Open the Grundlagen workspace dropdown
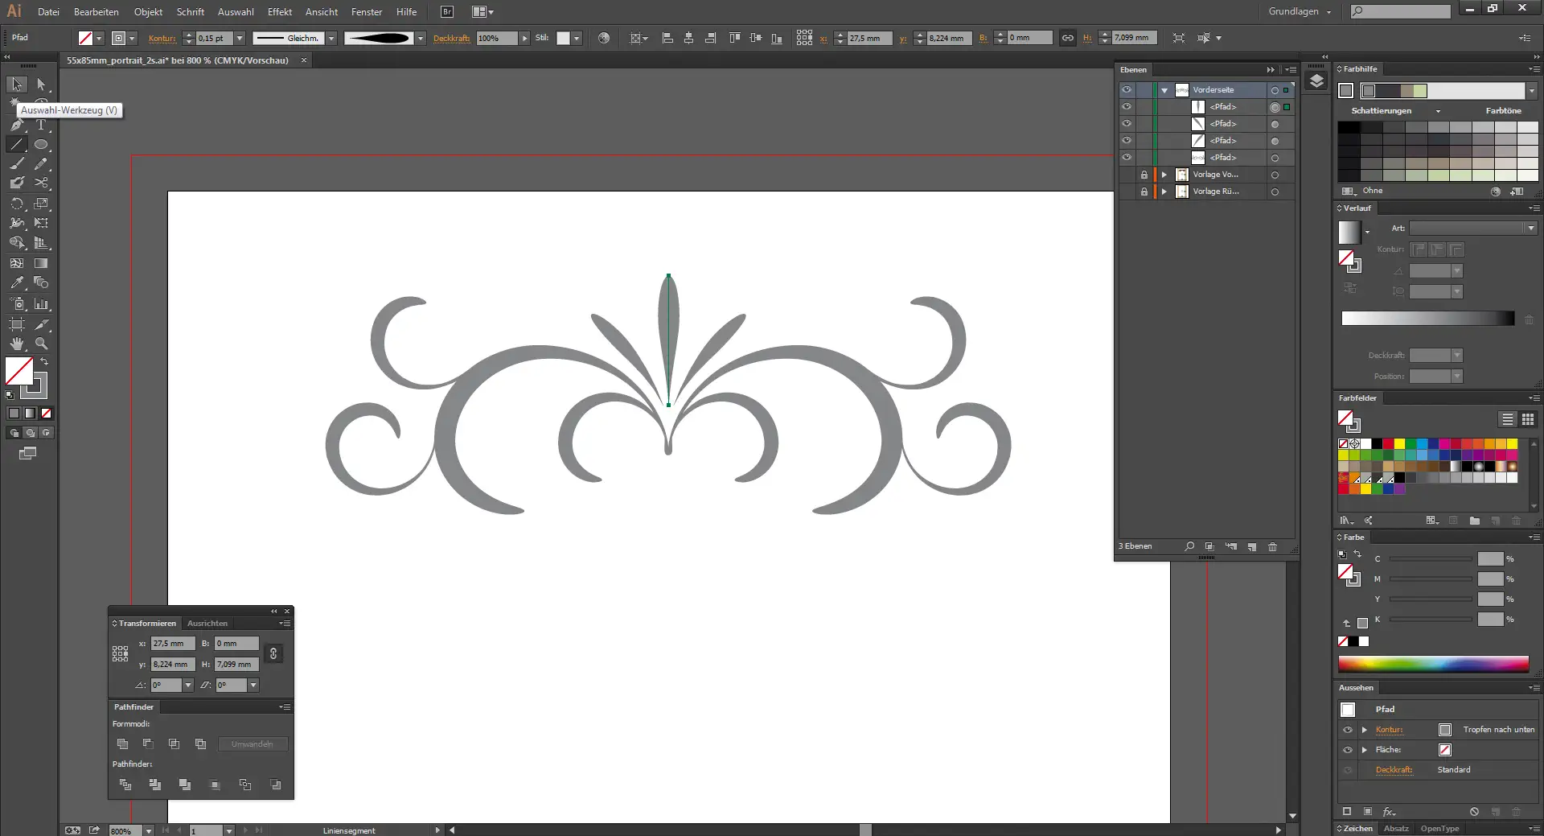Image resolution: width=1544 pixels, height=836 pixels. [x=1300, y=12]
